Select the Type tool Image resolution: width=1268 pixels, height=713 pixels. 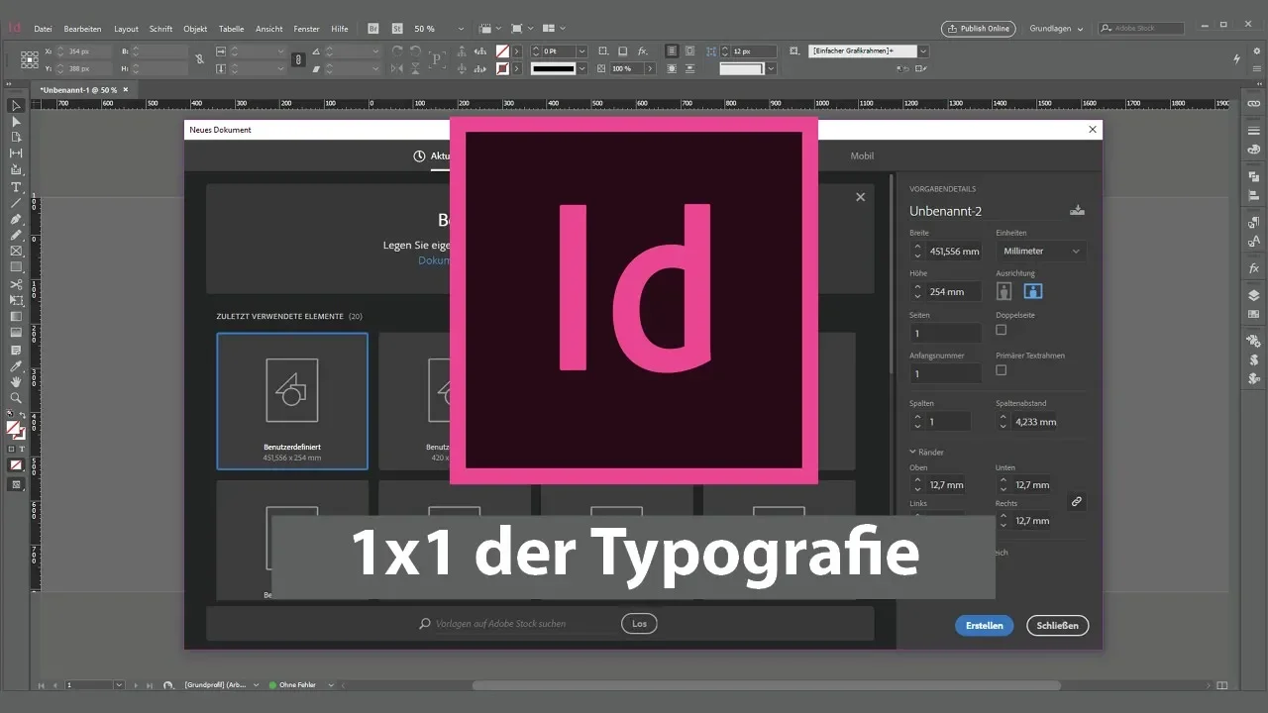tap(16, 187)
